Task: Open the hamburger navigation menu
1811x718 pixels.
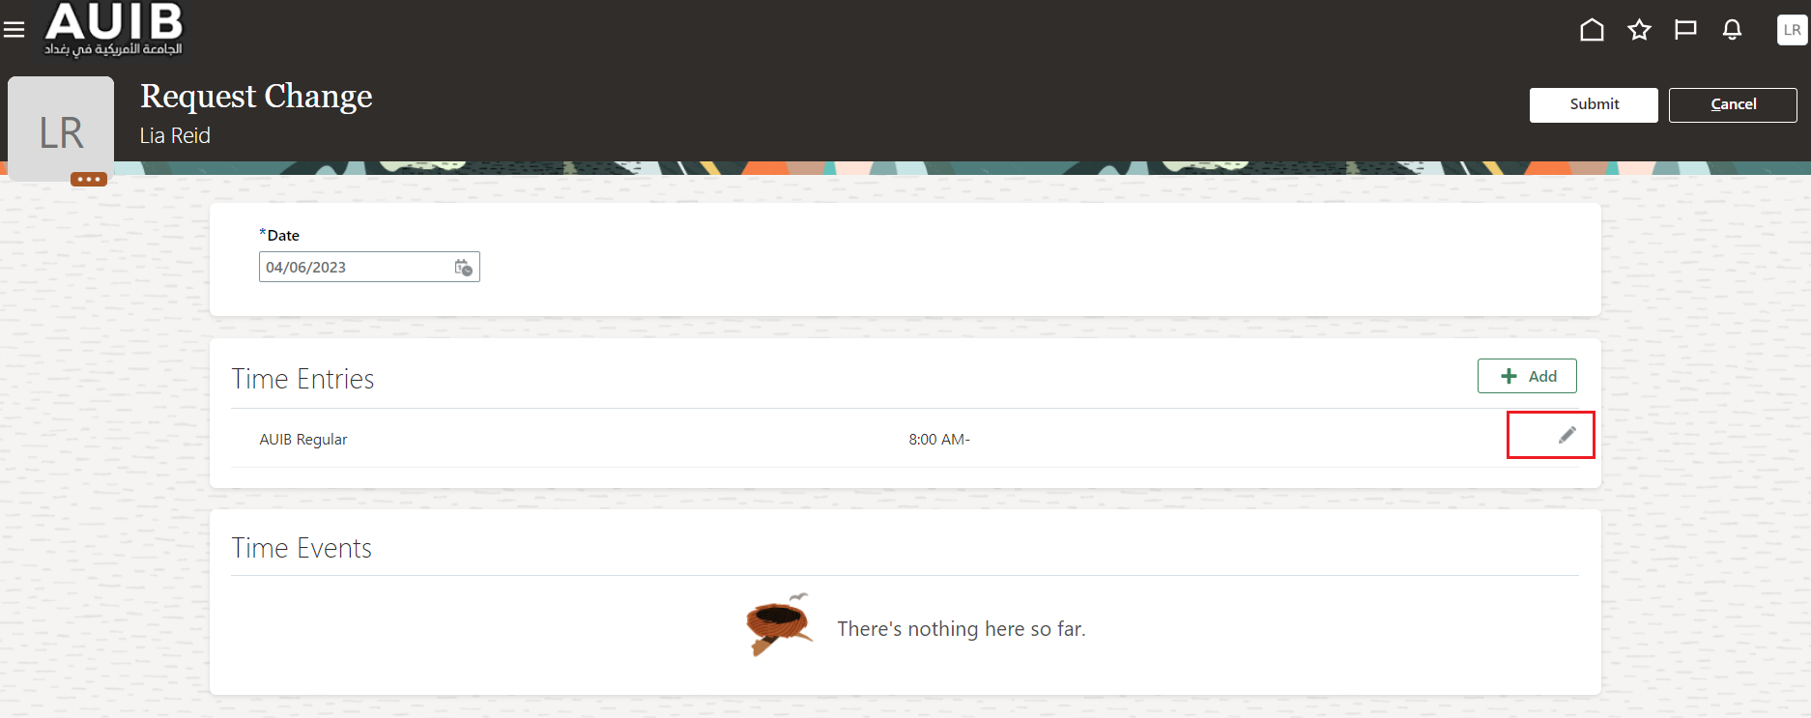Action: point(14,30)
